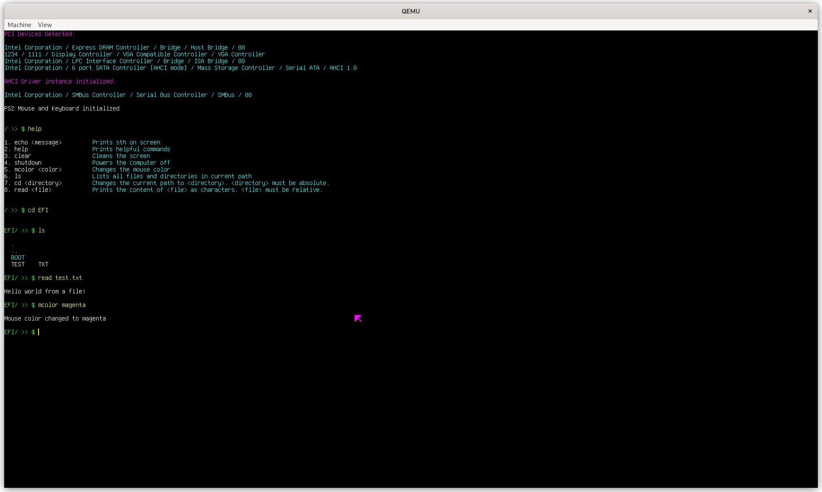The width and height of the screenshot is (822, 492).
Task: Click the BOOT directory entry
Action: pos(18,258)
